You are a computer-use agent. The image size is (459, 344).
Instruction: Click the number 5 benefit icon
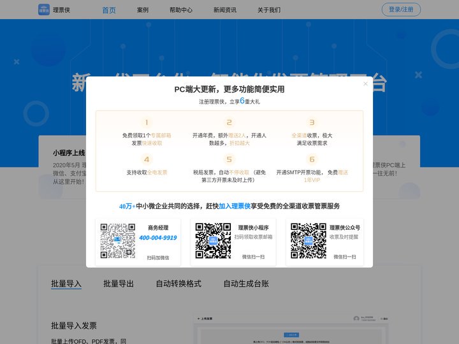[x=229, y=159]
